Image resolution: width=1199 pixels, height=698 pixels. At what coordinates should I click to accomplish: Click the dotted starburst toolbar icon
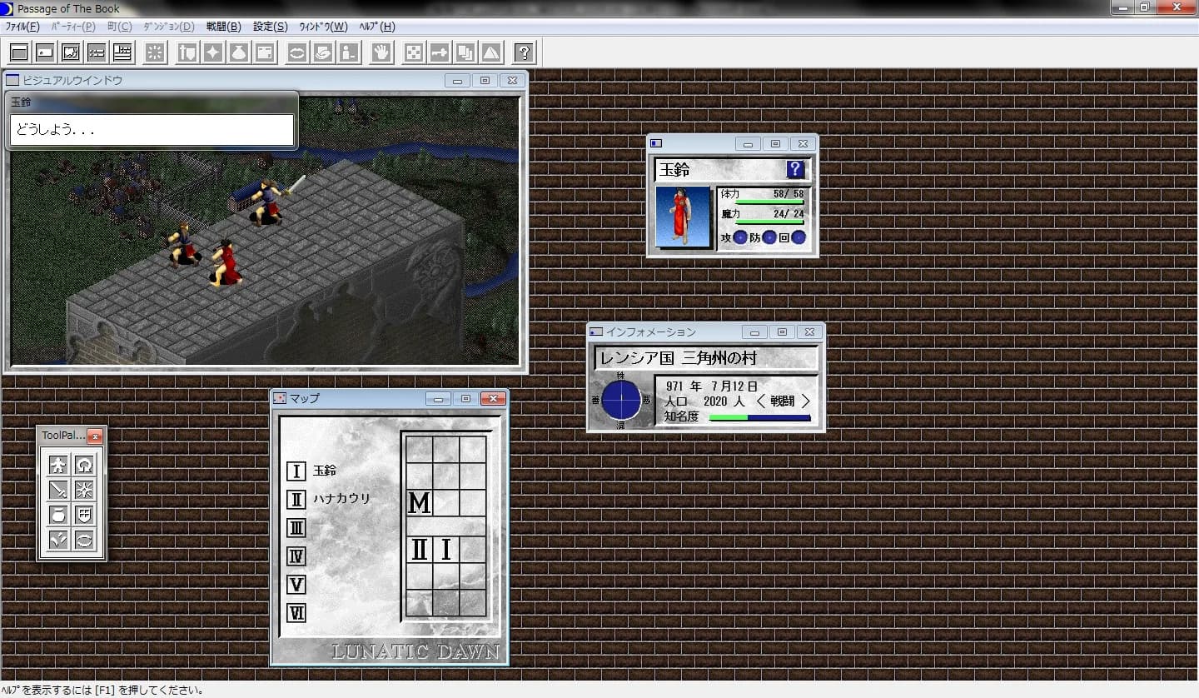(x=154, y=52)
